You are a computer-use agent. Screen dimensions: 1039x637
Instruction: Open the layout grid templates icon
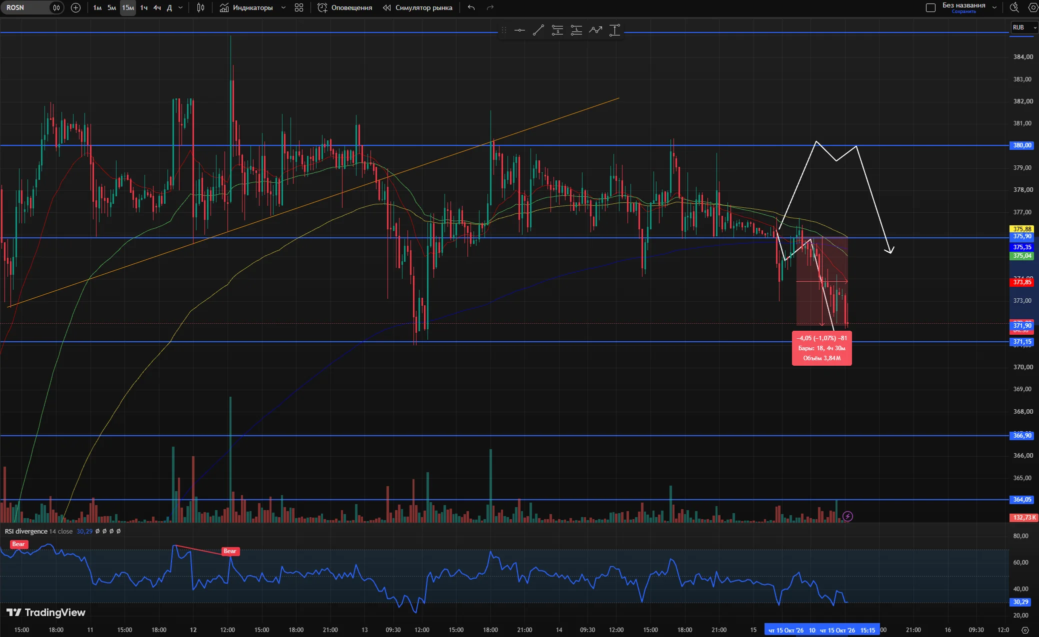tap(299, 7)
